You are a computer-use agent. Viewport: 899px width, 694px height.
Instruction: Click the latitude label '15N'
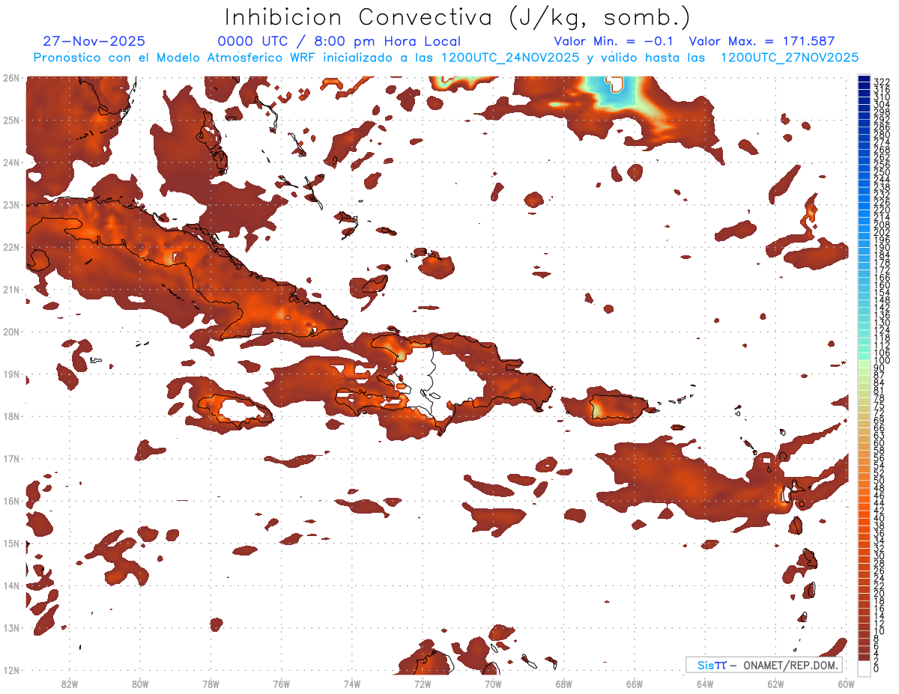[x=11, y=543]
